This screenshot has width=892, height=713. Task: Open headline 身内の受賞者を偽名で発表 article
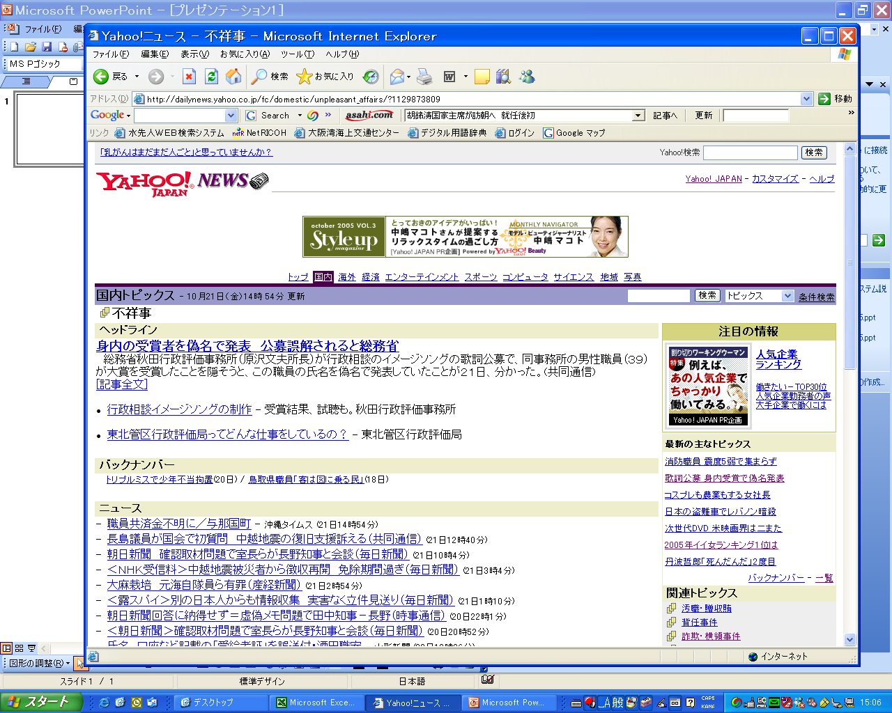[x=247, y=346]
